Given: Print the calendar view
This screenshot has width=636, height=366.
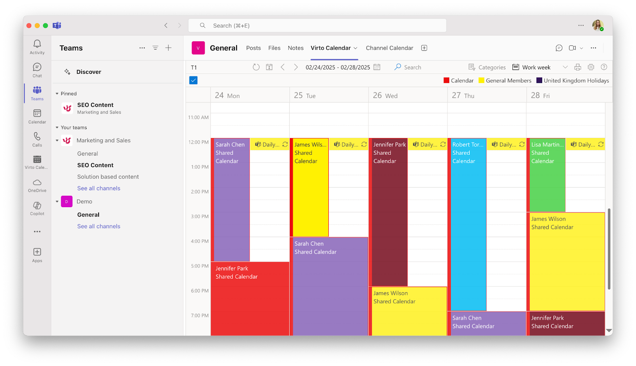Looking at the screenshot, I should pos(577,67).
